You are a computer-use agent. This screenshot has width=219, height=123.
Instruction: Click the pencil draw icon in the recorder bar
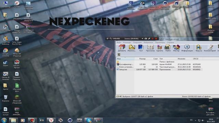coord(149,39)
